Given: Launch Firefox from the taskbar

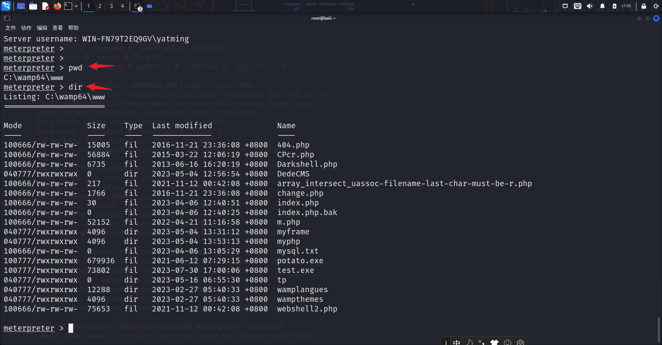Looking at the screenshot, I should pyautogui.click(x=57, y=6).
